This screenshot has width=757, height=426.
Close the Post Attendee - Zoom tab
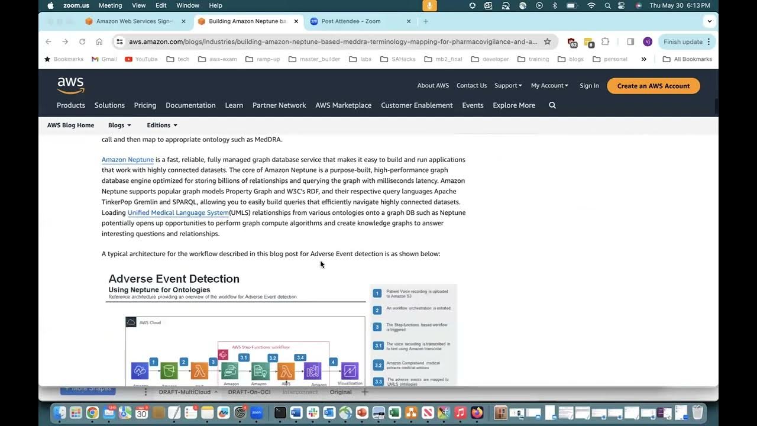coord(409,21)
